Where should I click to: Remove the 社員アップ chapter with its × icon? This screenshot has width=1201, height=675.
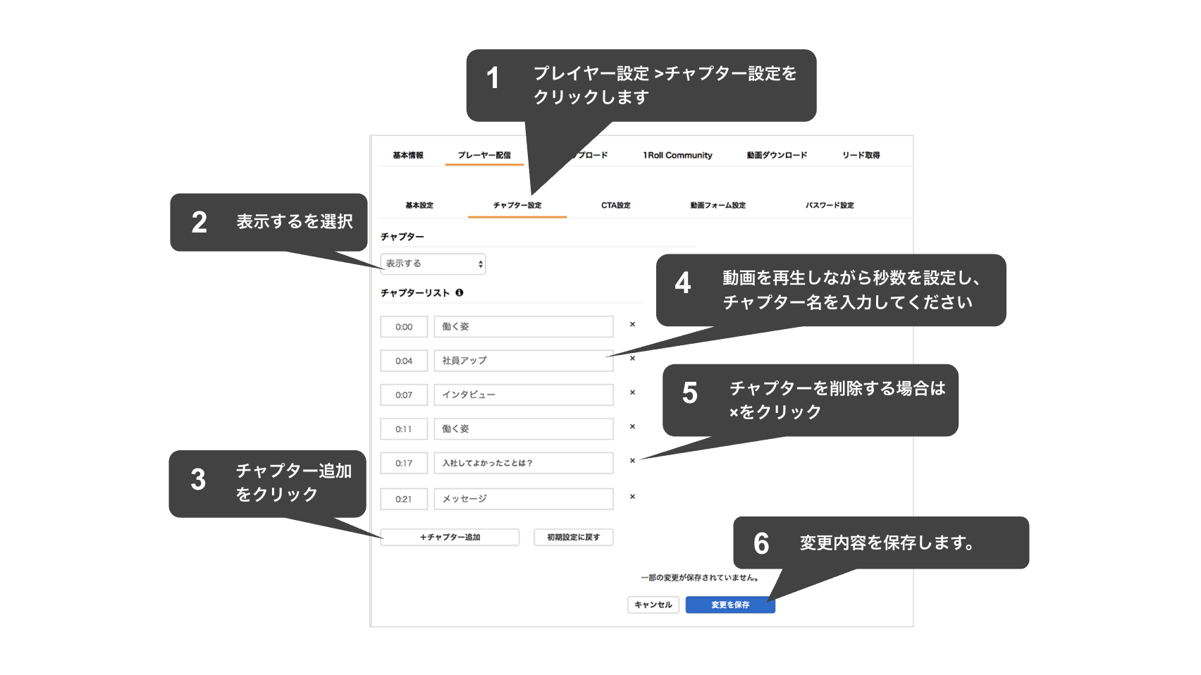tap(633, 359)
